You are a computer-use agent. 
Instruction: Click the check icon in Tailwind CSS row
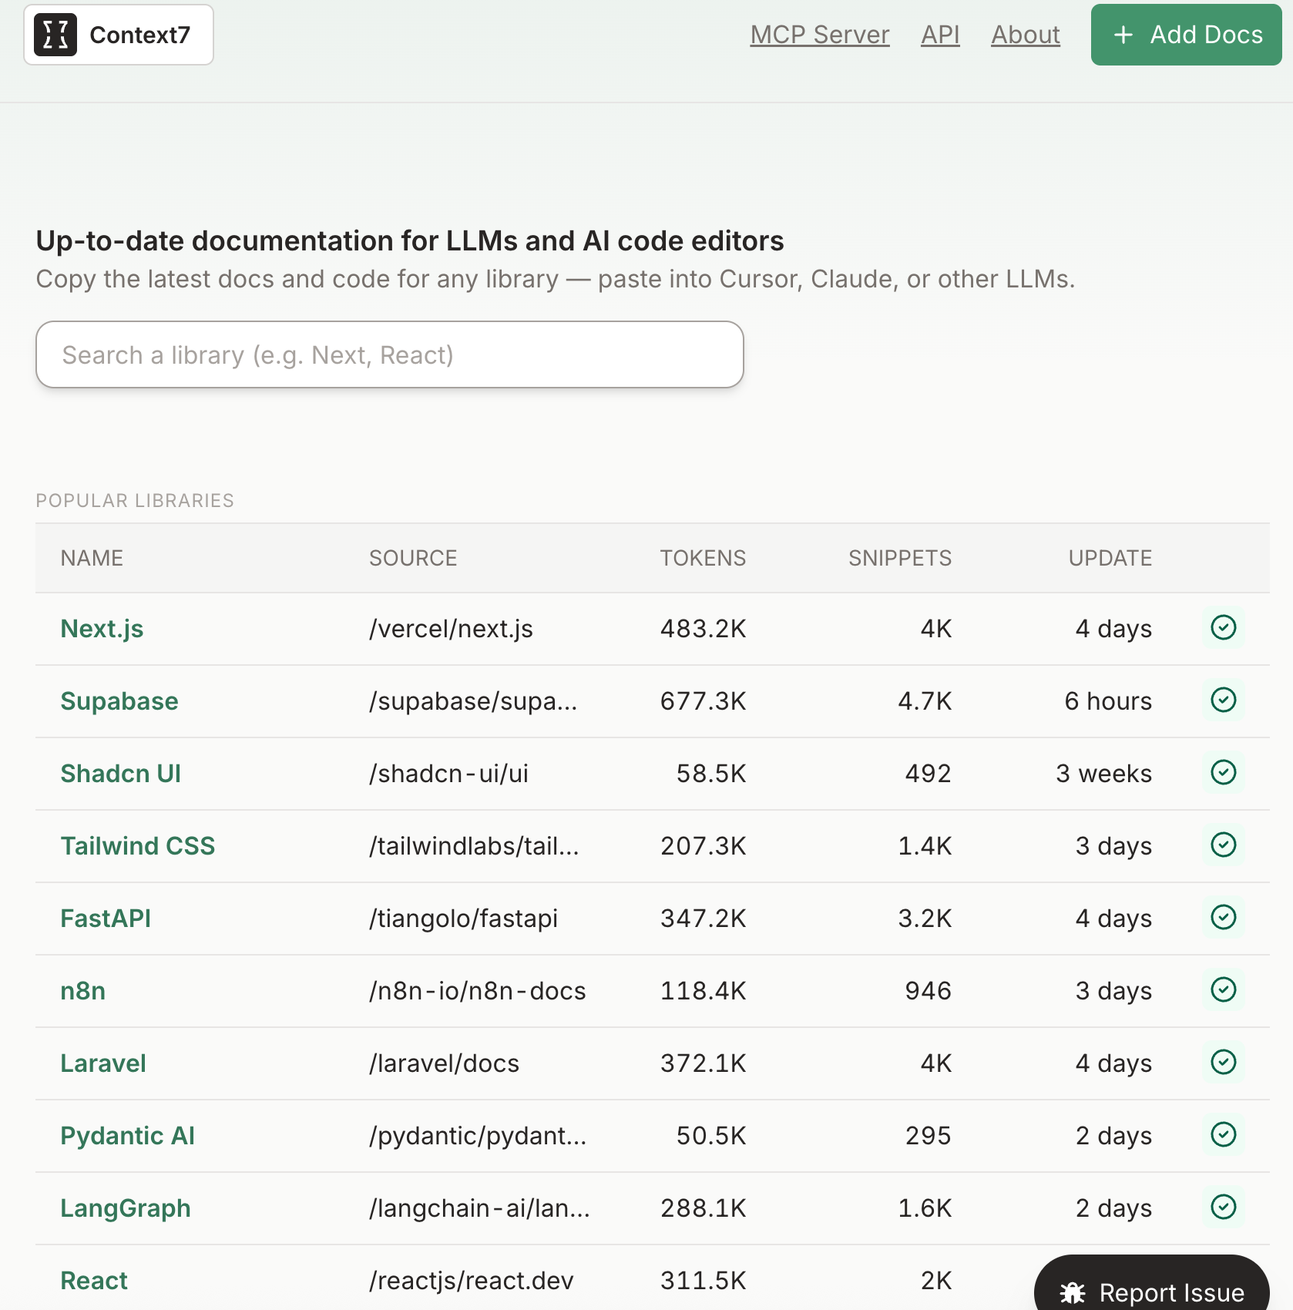[1223, 845]
